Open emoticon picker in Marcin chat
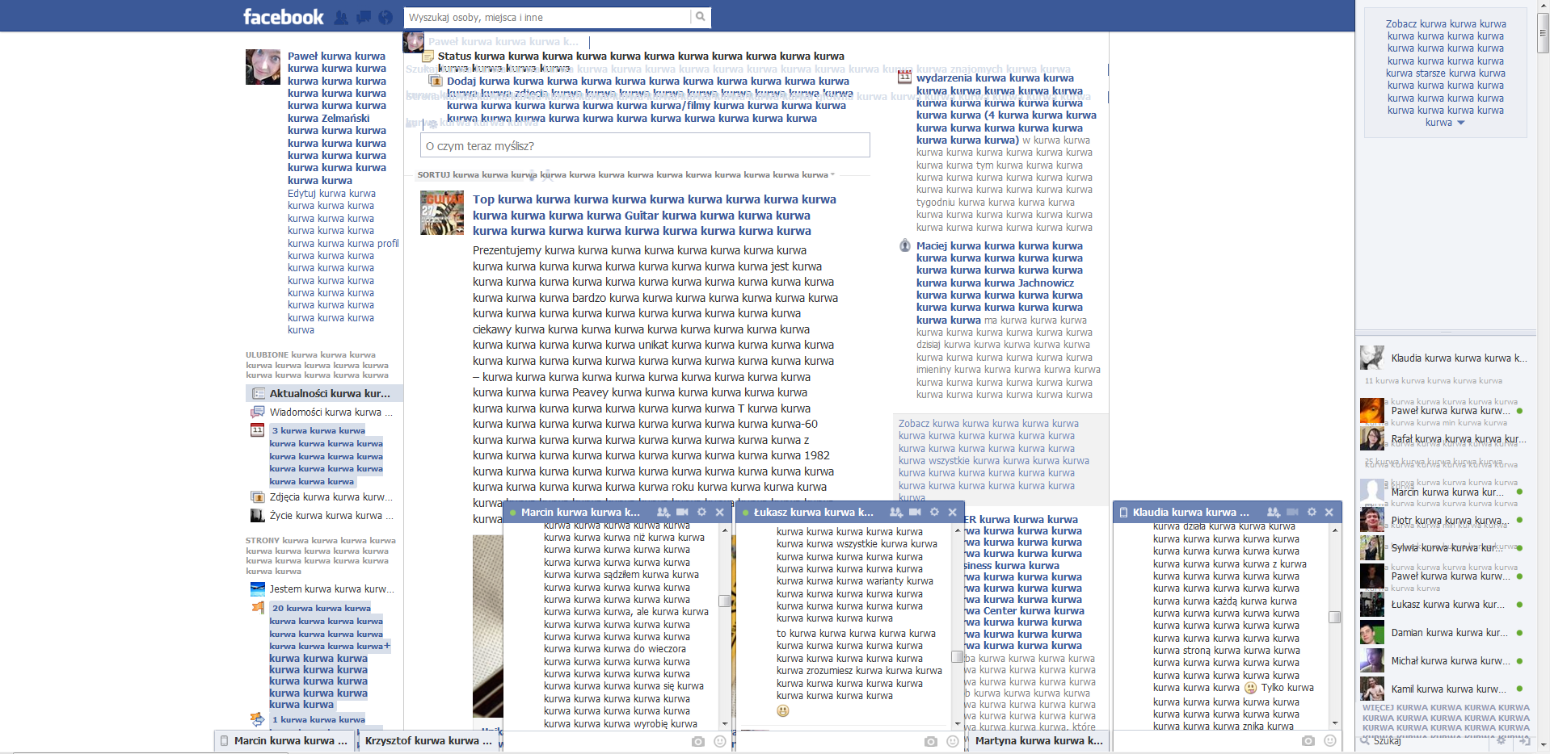 point(720,741)
